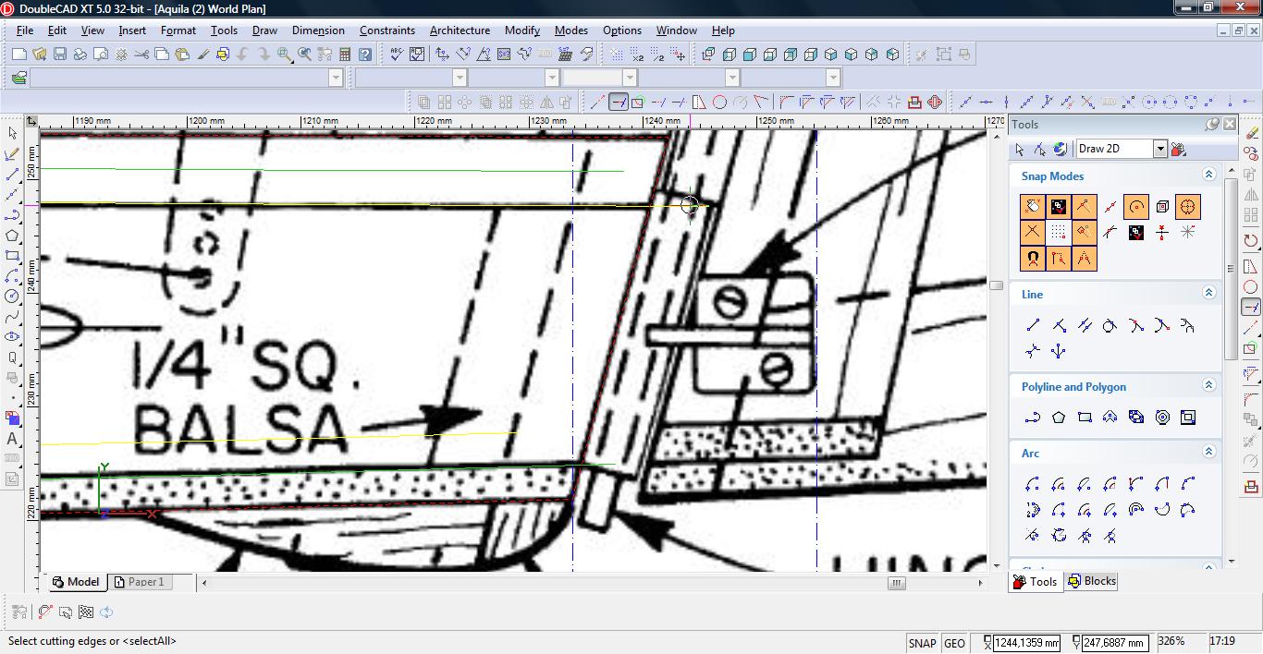Image resolution: width=1263 pixels, height=654 pixels.
Task: Click the horizontal scrollbar thumb below drawing
Action: point(896,583)
